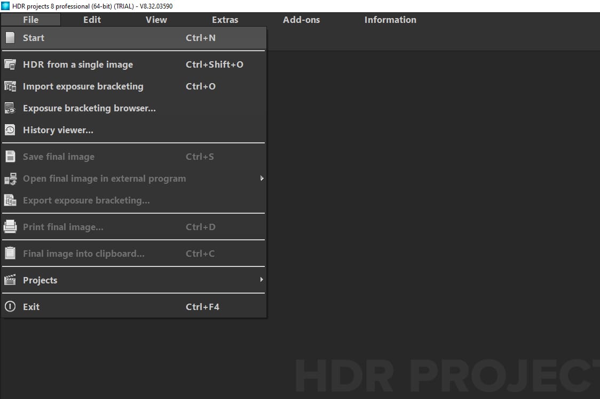Viewport: 600px width, 399px height.
Task: Choose Import exposure bracketing
Action: coord(133,86)
